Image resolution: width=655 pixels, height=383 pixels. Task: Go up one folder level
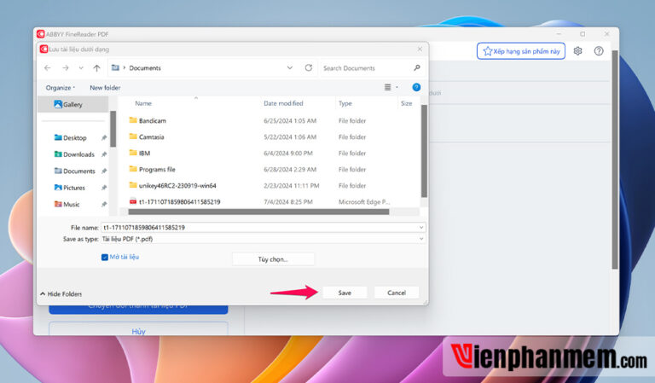coord(96,67)
